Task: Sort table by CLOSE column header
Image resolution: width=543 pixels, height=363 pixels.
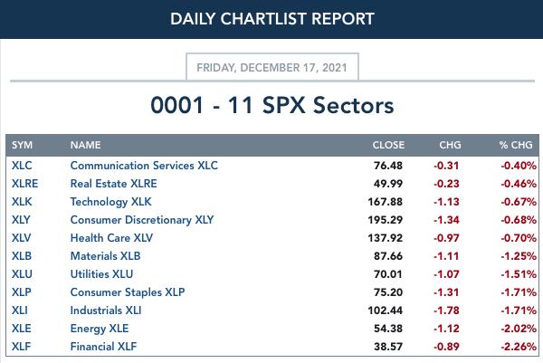Action: point(388,145)
